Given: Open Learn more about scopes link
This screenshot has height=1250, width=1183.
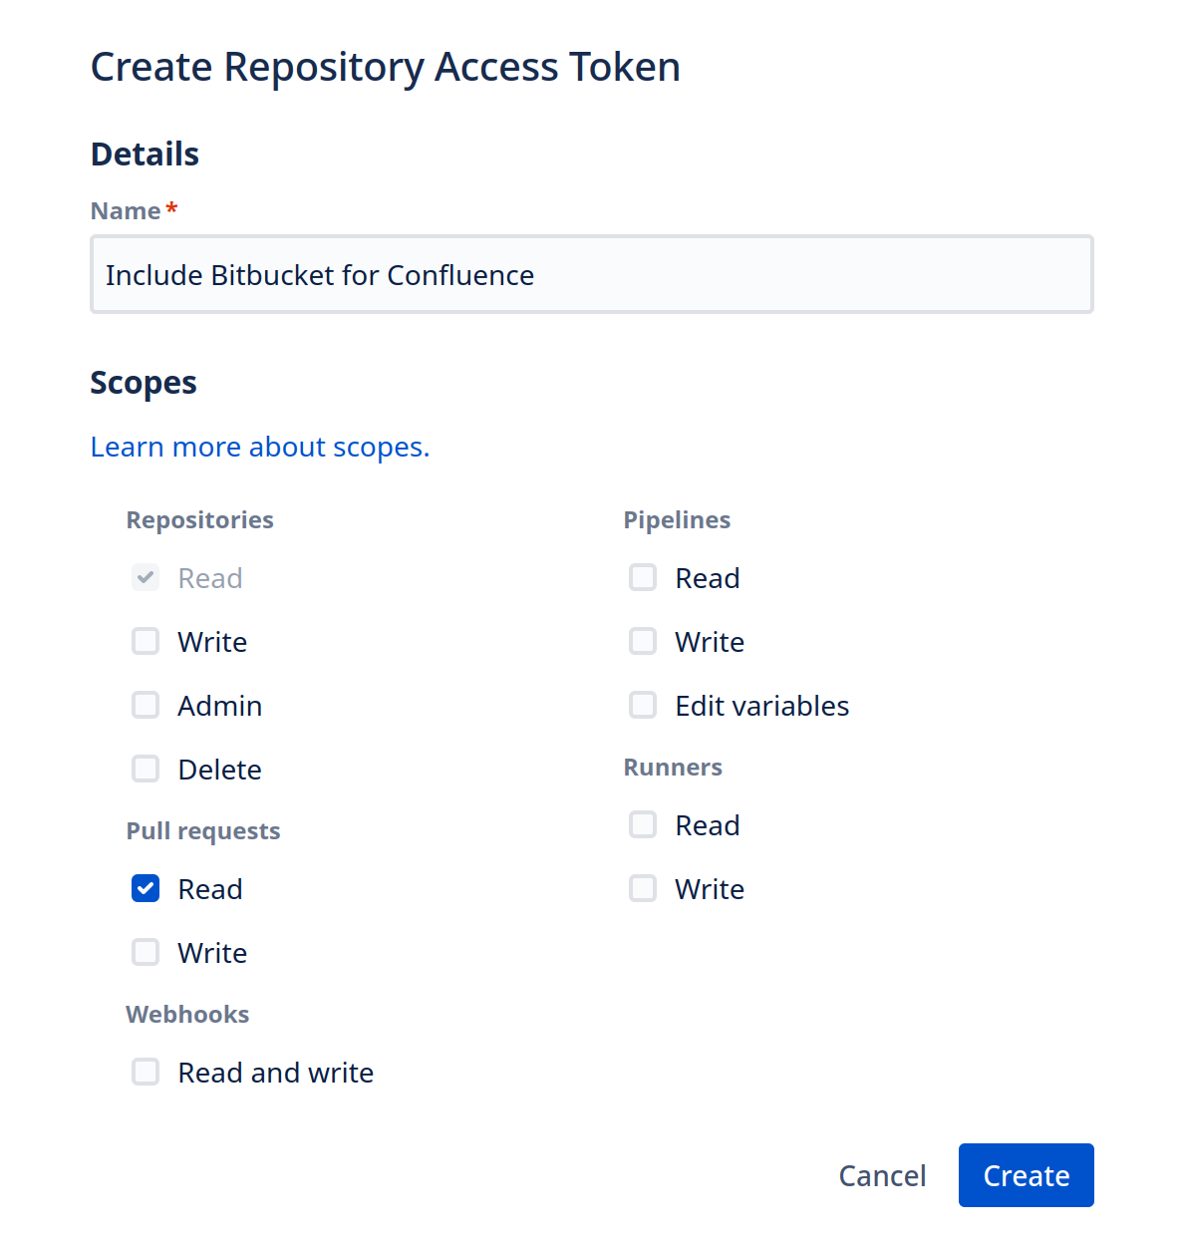Looking at the screenshot, I should (x=260, y=447).
